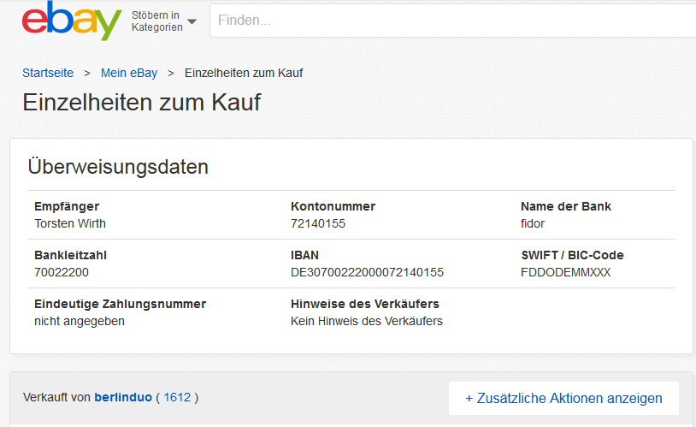Select the Kontonummer label
This screenshot has width=696, height=427.
click(333, 206)
